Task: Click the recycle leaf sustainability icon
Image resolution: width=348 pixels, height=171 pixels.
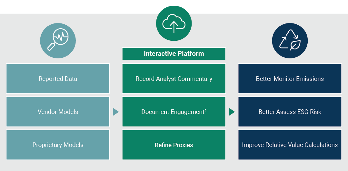Action: 290,40
